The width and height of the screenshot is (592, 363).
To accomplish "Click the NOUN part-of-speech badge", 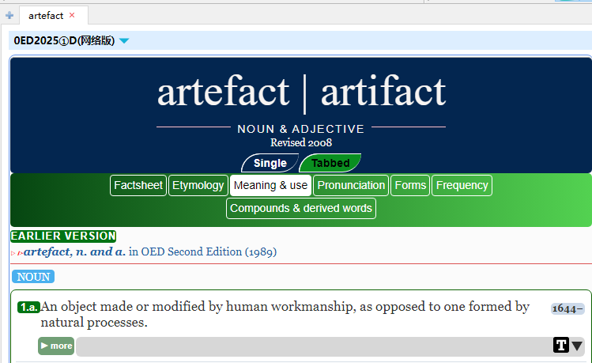I will point(33,277).
